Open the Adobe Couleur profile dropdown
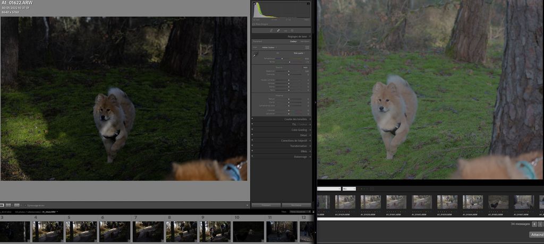Viewport: 544px width, 244px height. [x=269, y=48]
